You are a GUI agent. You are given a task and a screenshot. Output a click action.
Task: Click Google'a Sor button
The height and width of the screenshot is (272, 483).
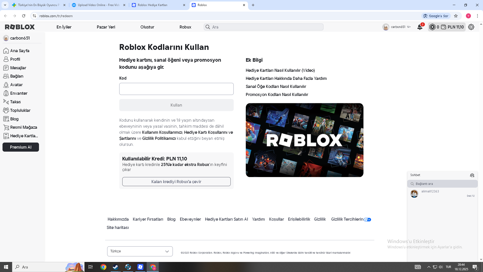tap(436, 16)
